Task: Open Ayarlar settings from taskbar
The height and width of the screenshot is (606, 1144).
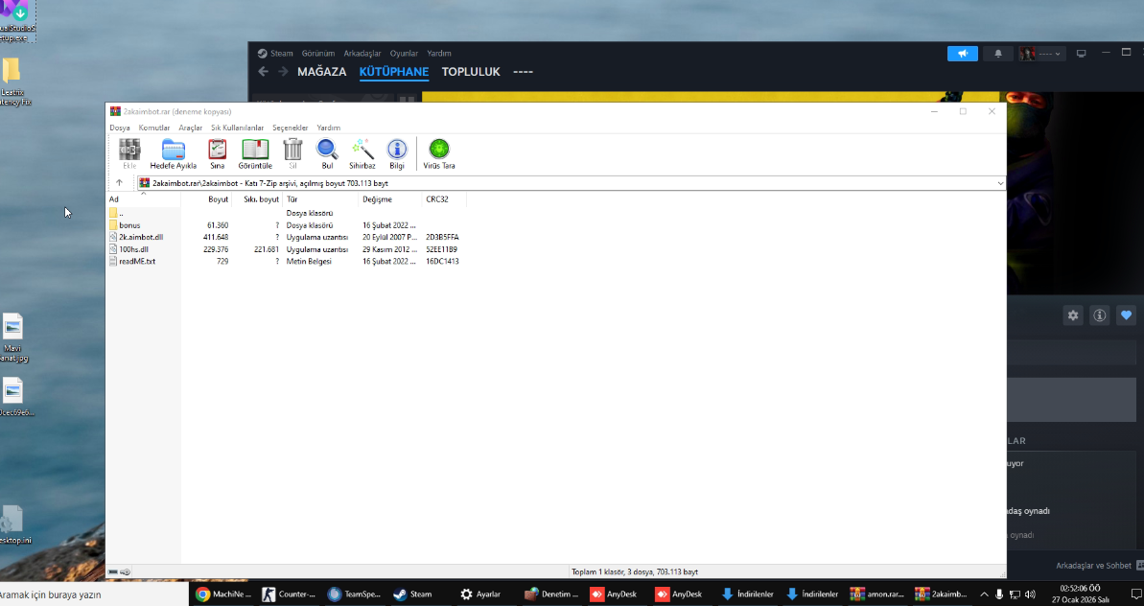Action: [480, 594]
